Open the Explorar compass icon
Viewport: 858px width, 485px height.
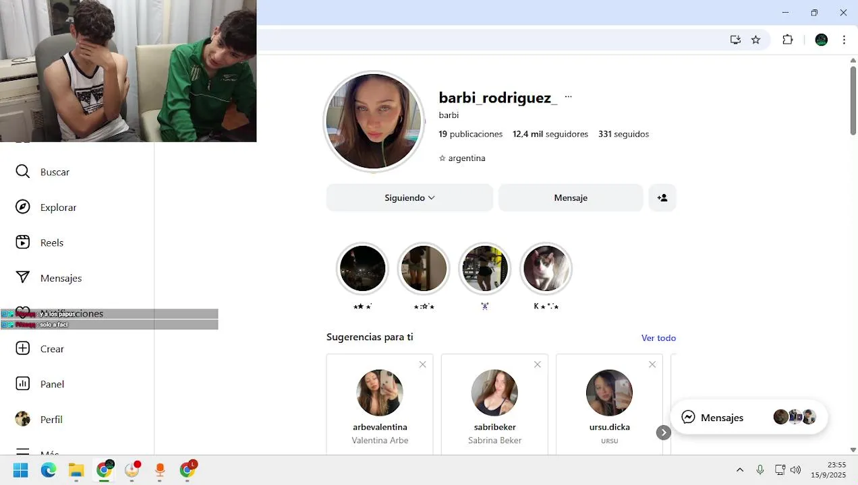pyautogui.click(x=23, y=207)
